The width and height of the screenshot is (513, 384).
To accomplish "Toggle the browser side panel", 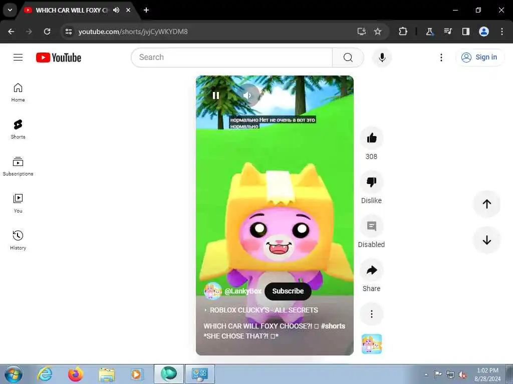I will point(466,31).
